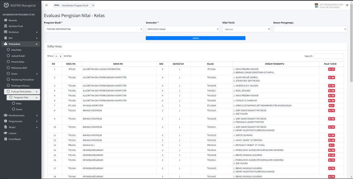Open Event/Rapat menu item
The height and width of the screenshot is (179, 353).
[21, 139]
